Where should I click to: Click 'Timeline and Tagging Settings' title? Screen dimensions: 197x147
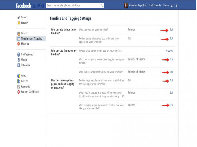point(70,18)
